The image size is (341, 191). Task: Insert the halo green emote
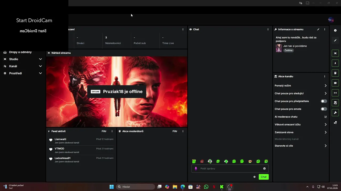point(194,161)
